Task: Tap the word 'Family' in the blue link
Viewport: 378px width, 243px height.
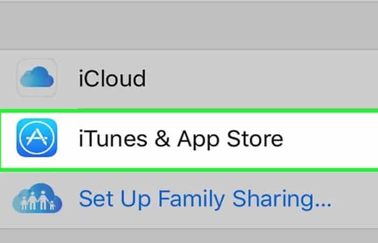Action: coord(191,200)
